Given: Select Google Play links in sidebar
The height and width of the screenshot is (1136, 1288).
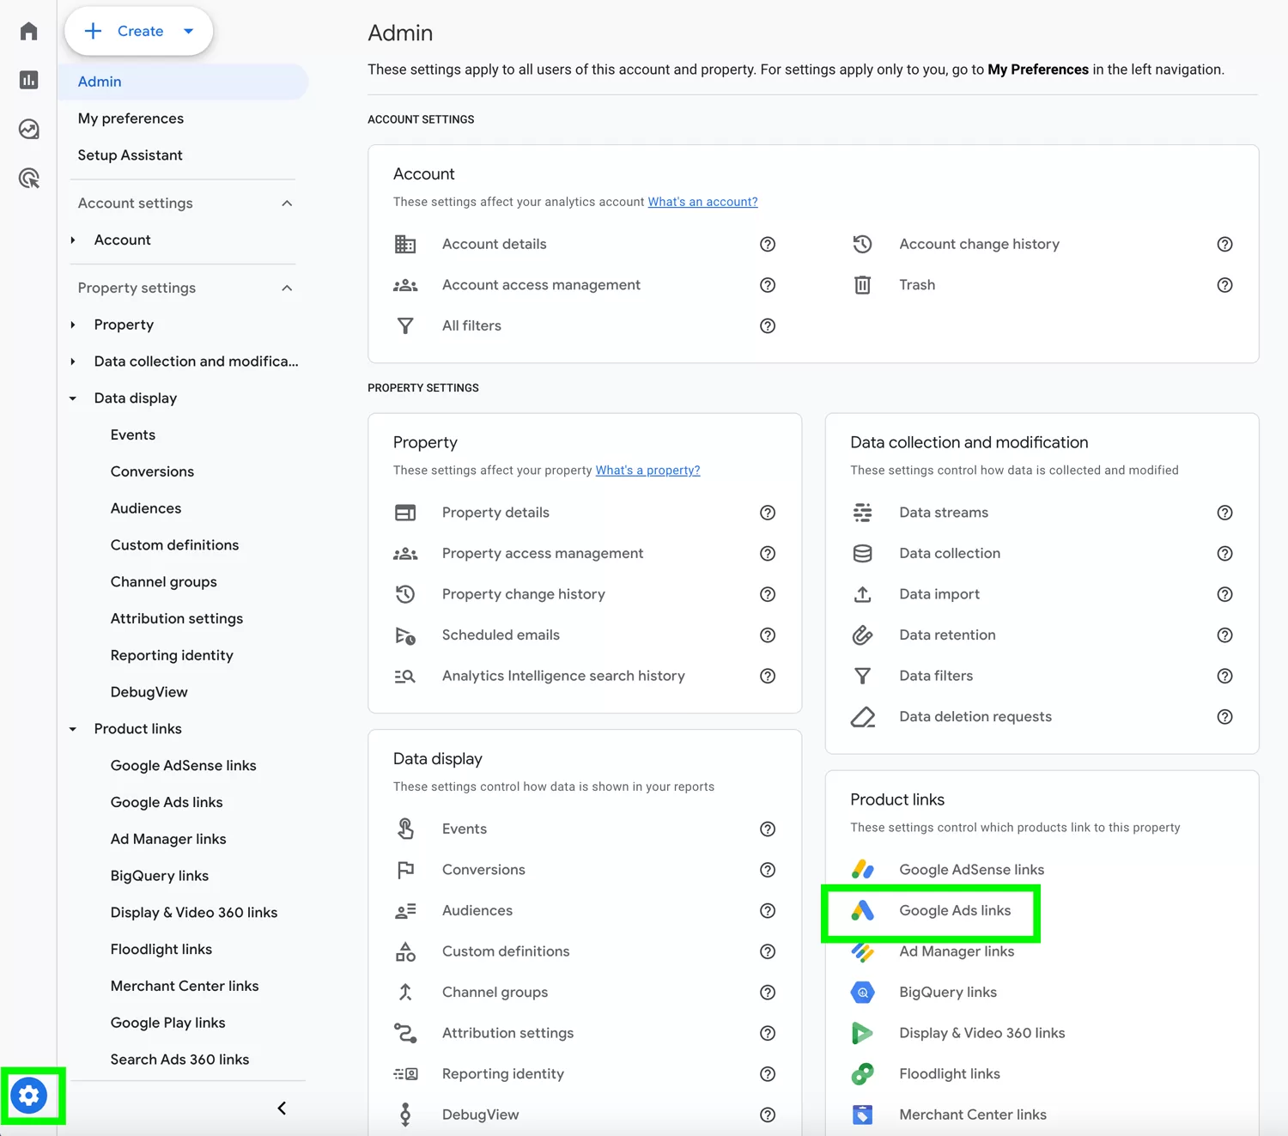Looking at the screenshot, I should pyautogui.click(x=167, y=1023).
